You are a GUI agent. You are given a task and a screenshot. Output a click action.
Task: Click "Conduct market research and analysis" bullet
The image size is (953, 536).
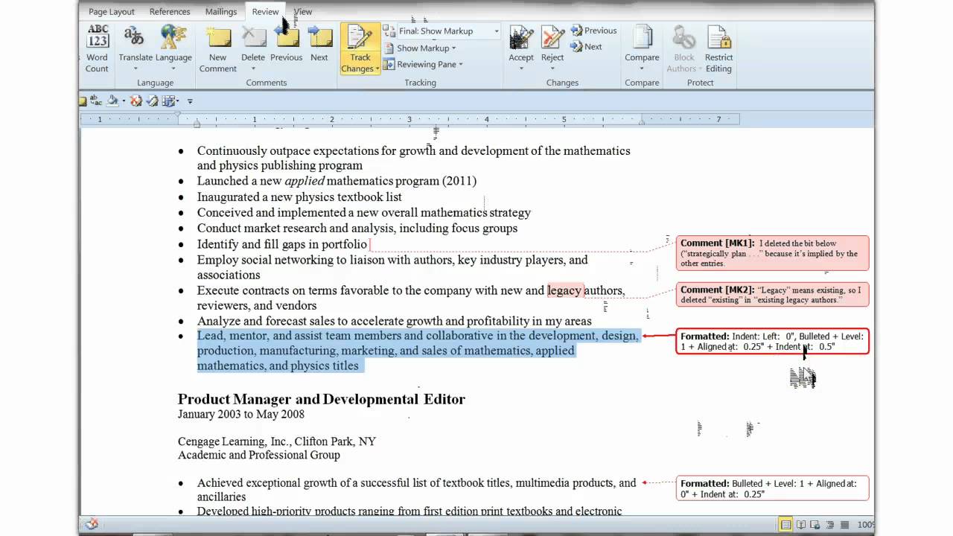tap(357, 229)
